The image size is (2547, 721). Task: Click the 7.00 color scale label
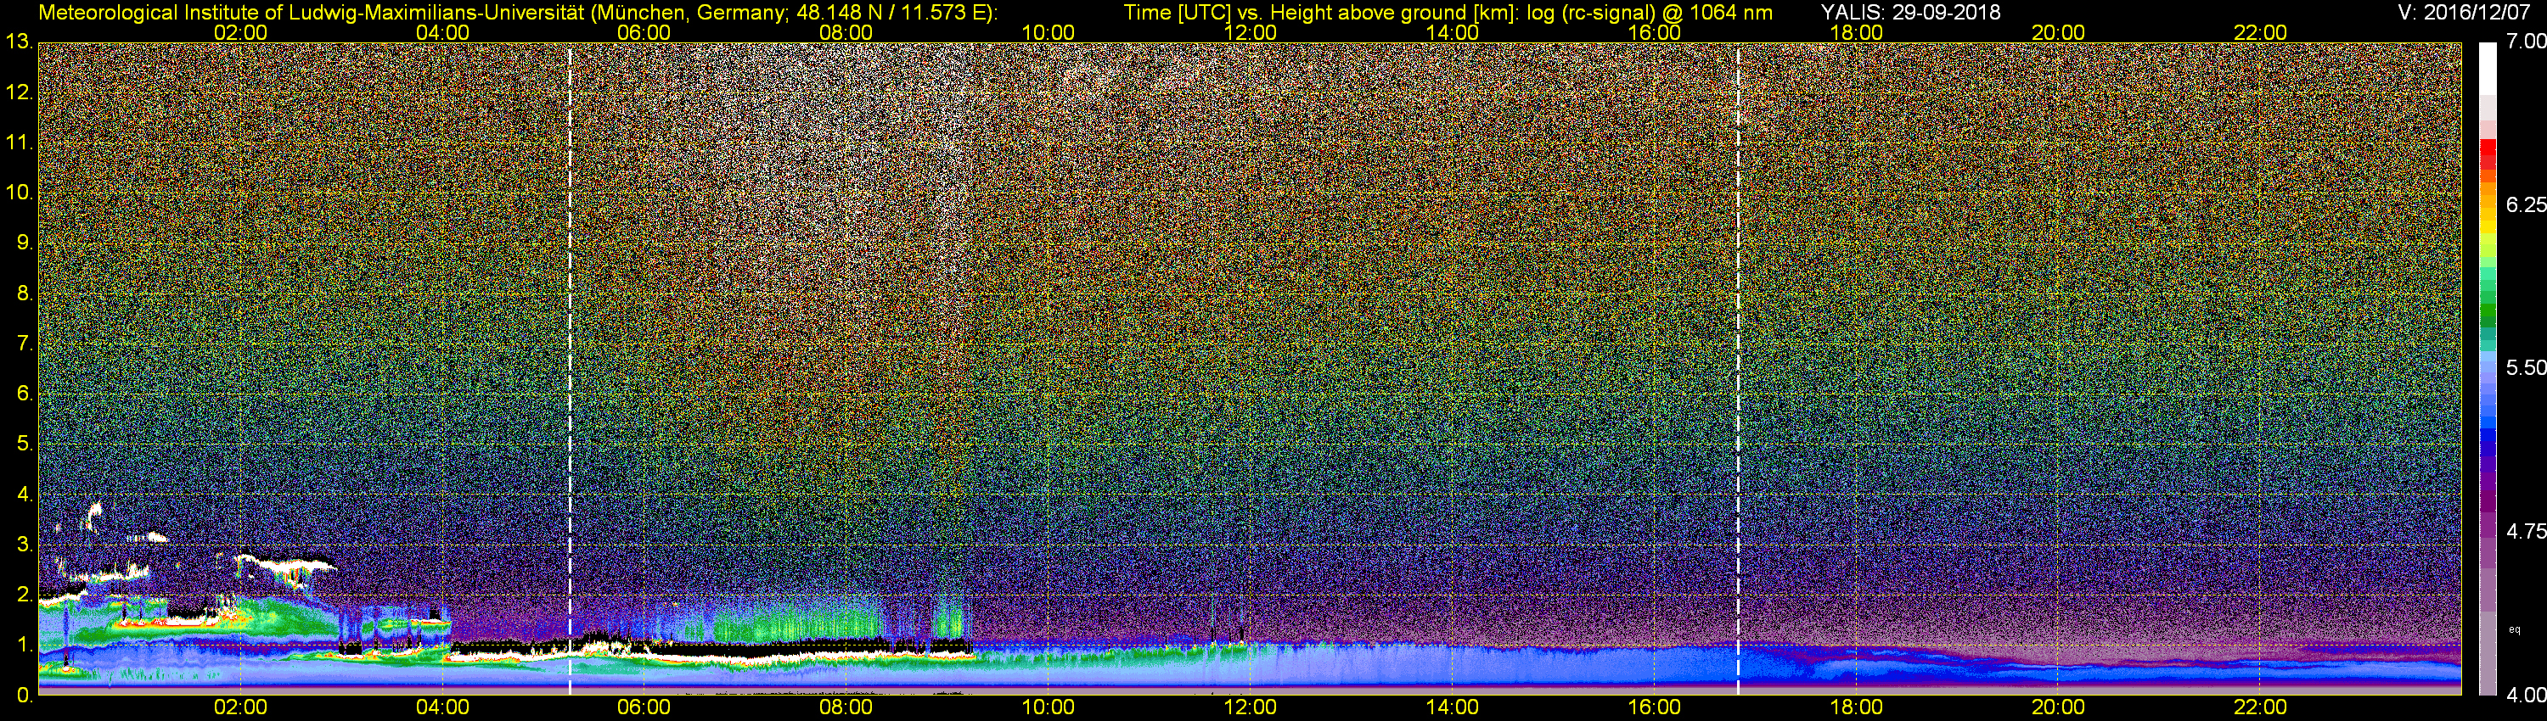click(2525, 42)
